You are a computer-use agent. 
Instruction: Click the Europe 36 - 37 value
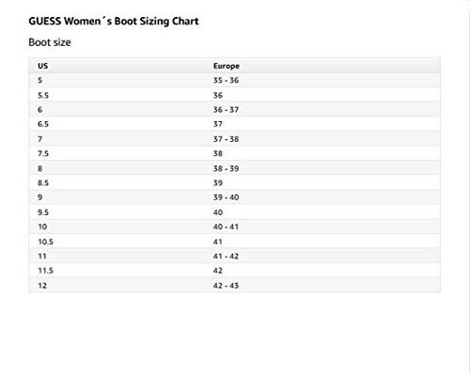click(226, 110)
